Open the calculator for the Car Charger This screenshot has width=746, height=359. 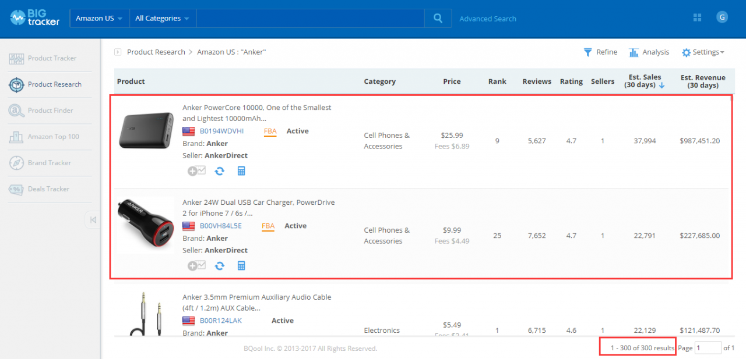point(241,266)
